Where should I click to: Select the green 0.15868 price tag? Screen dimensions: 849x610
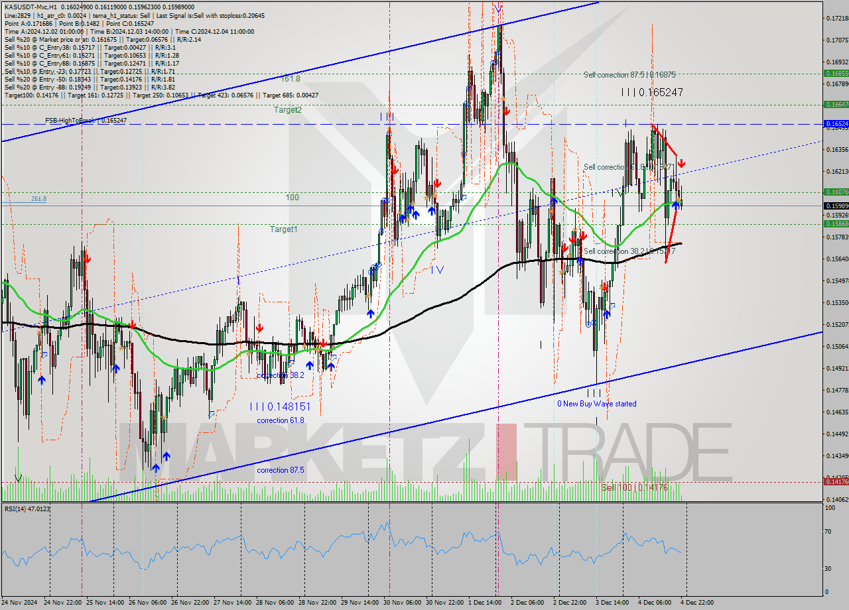click(835, 223)
